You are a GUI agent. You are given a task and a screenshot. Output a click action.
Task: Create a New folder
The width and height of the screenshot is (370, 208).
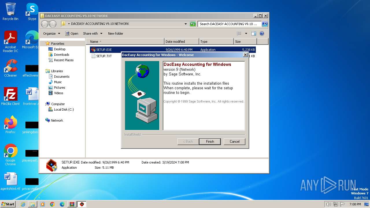116,34
